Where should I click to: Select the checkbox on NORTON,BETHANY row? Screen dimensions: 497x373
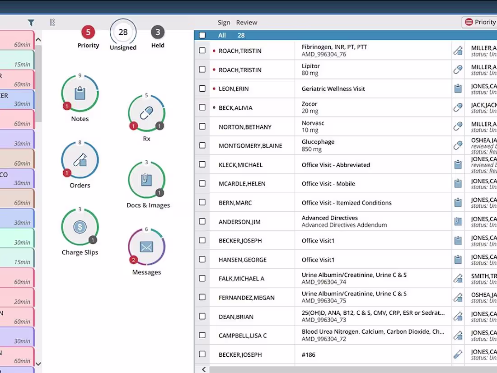click(202, 126)
